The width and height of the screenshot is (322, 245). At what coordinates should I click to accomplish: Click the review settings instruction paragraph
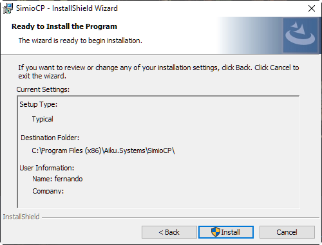(x=158, y=71)
